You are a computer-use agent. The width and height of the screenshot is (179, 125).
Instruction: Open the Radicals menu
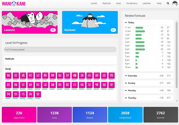(x=107, y=3)
